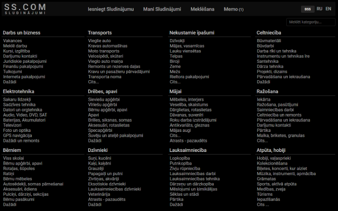Open the Iesniegt Sludinājumu menu item

(x=111, y=9)
